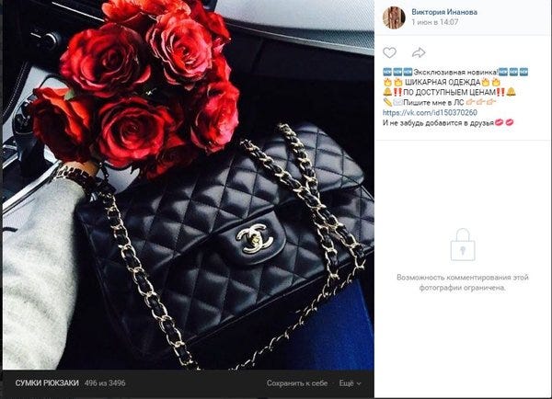Expand the Ещё dropdown menu
Screen dimensions: 552x399
[350, 383]
